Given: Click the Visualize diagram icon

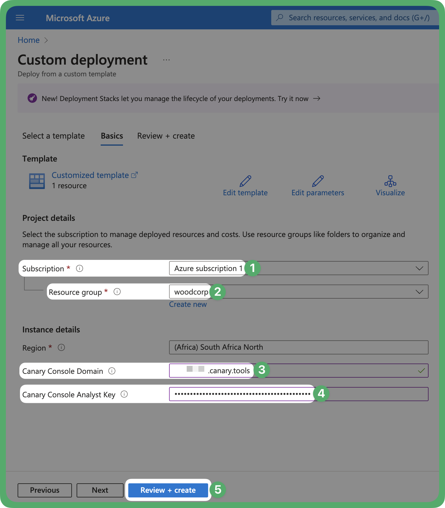Looking at the screenshot, I should click(x=390, y=181).
